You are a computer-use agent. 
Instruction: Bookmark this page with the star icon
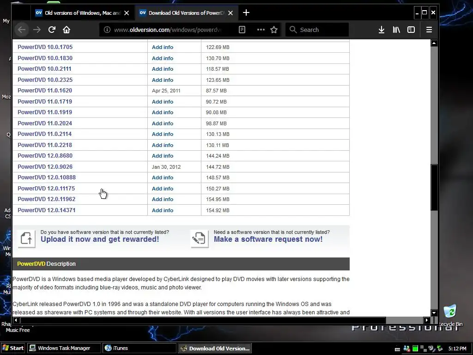point(274,30)
